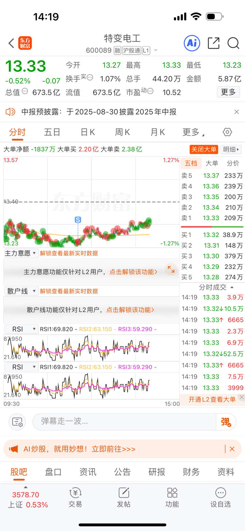Tap AI炒股 立即前往 banner link

[79, 449]
